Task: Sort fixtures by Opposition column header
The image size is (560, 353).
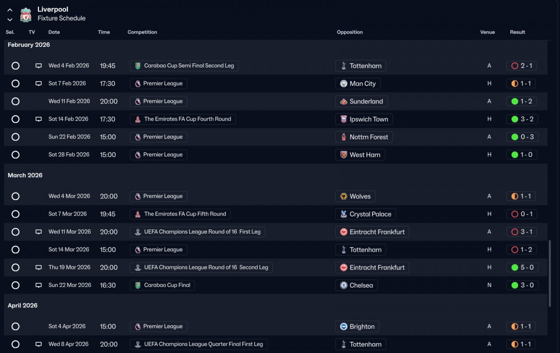Action: 350,32
